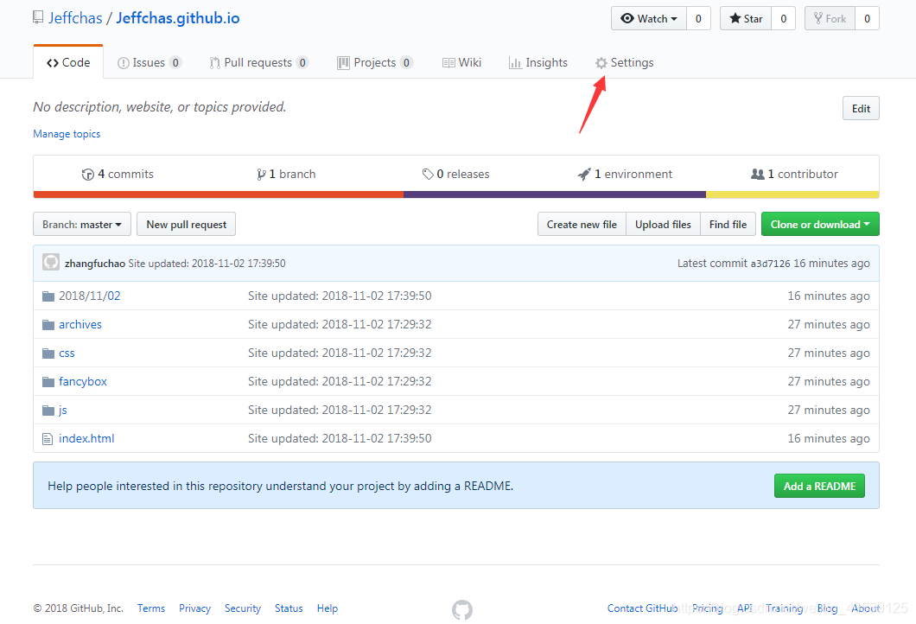Open the Watch dropdown button

[649, 19]
